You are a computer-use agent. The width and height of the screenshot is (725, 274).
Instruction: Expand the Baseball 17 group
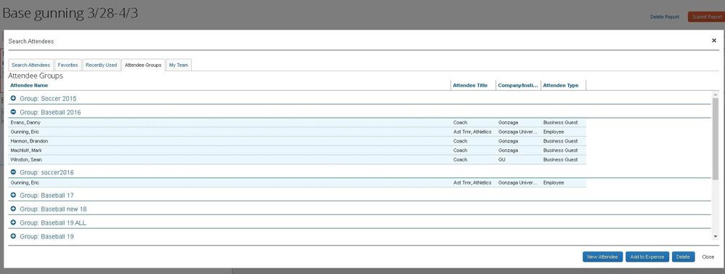pyautogui.click(x=13, y=196)
